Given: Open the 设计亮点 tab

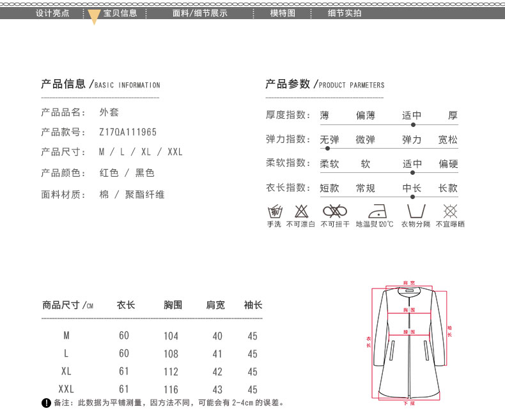Looking at the screenshot, I should (x=52, y=13).
